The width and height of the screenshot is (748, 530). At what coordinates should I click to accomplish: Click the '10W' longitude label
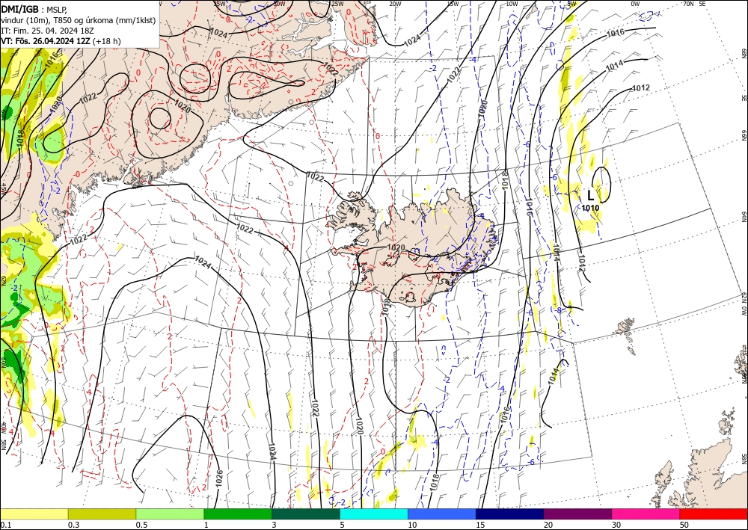[512, 3]
